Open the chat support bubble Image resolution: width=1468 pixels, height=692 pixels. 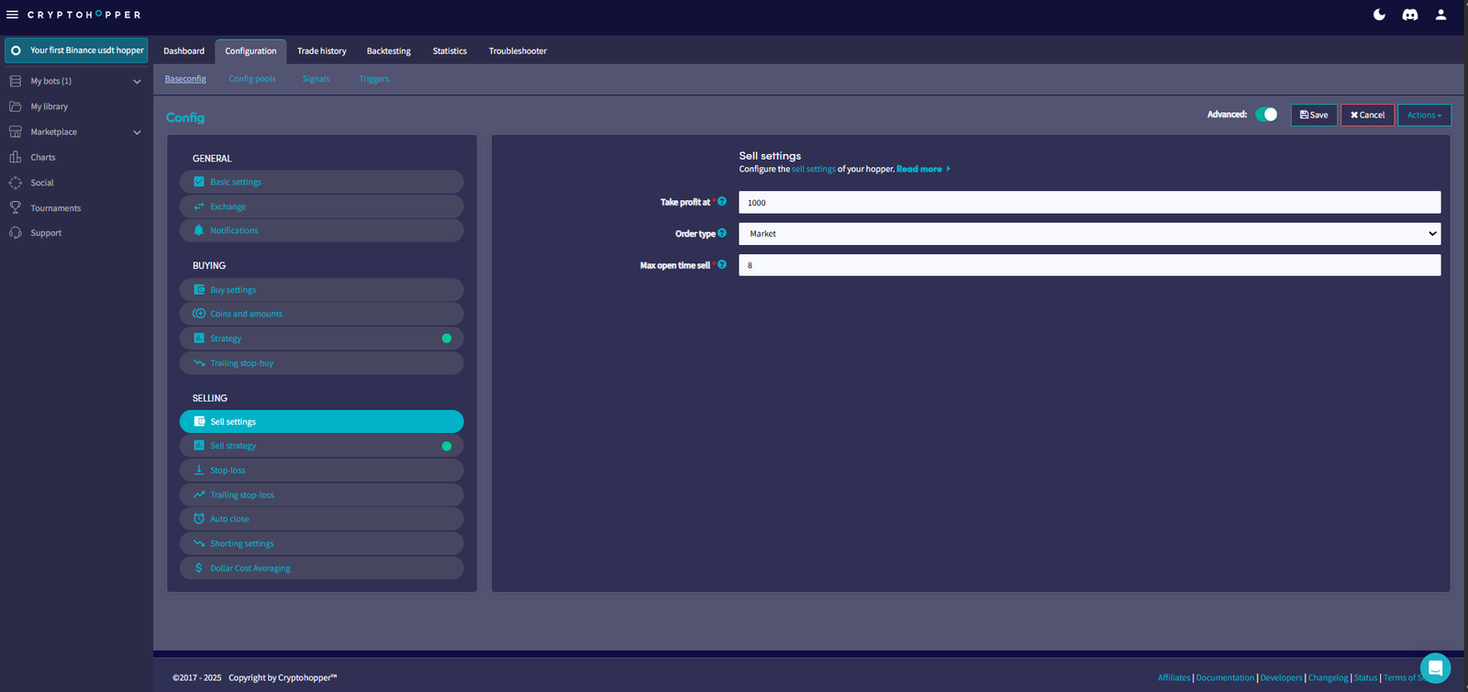(1435, 668)
